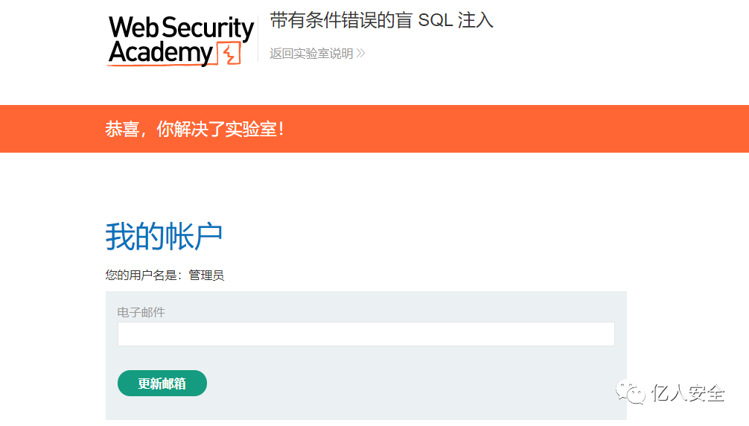
Task: Click the 亿人安全 watermark text
Action: coord(687,392)
